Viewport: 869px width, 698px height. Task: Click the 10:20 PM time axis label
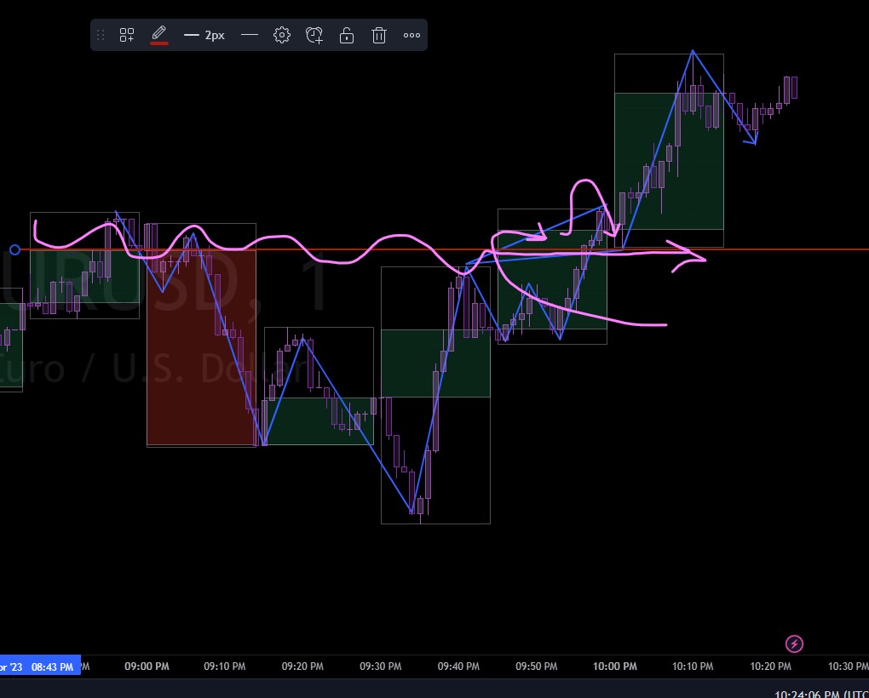pyautogui.click(x=770, y=667)
